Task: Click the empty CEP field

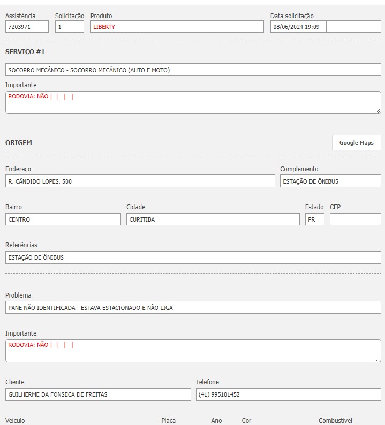Action: (355, 219)
